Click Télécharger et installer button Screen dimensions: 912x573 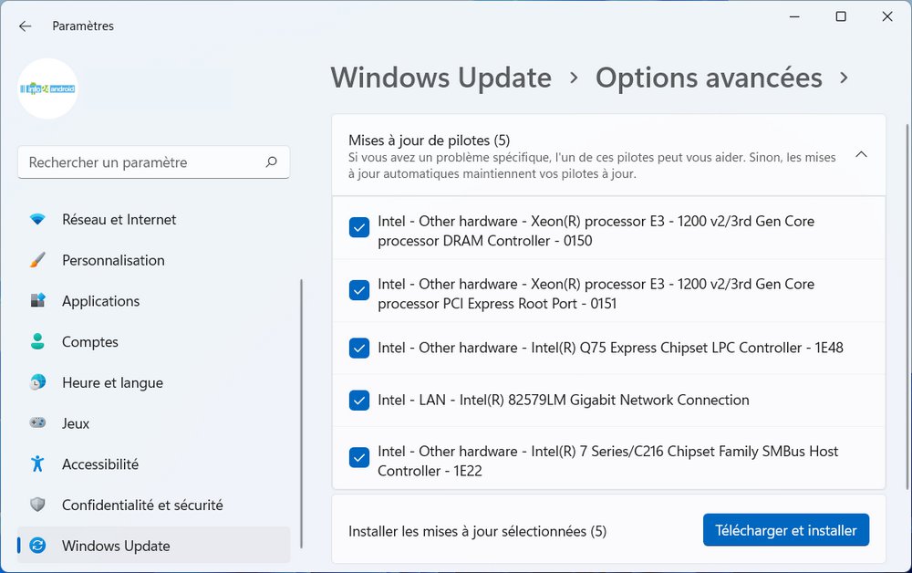[x=786, y=530]
